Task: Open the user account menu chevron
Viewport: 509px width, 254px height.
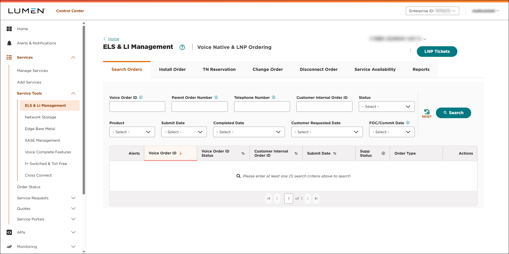Action: pos(498,11)
